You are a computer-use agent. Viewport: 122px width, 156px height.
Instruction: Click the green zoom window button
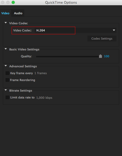point(13,2)
